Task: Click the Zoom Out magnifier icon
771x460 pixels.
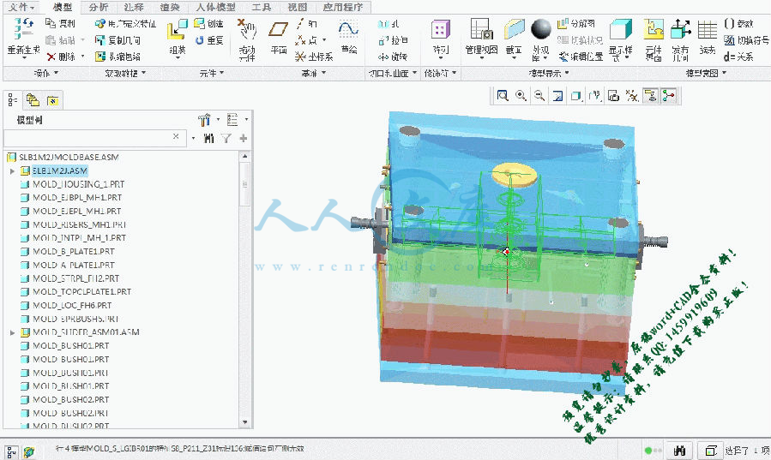Action: coord(539,96)
